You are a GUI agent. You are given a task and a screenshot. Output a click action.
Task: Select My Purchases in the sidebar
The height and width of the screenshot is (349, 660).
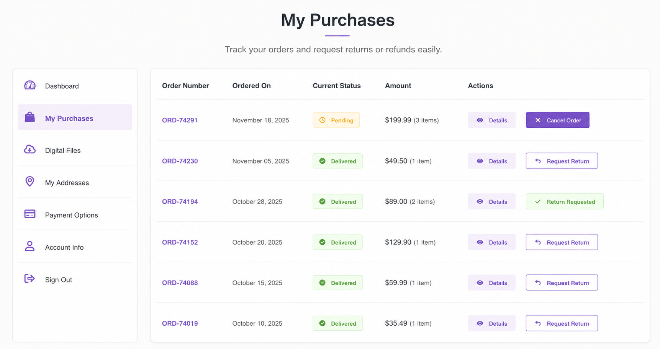75,117
